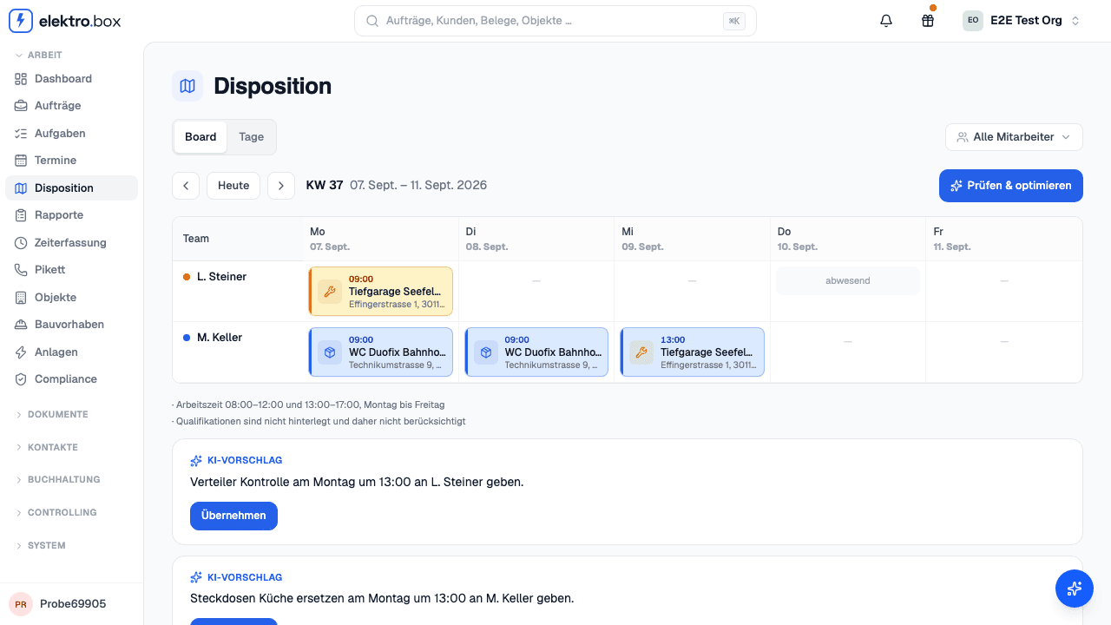
Task: Click the Zeiterfassung clock icon
Action: coord(21,243)
